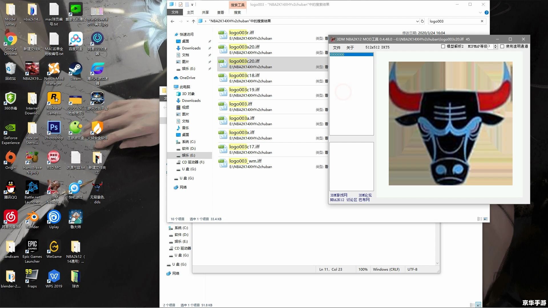Select the Nexus Mod Manager icon
548x308 pixels.
click(x=54, y=73)
